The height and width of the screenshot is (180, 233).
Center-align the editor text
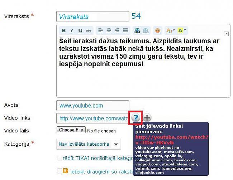(x=109, y=30)
